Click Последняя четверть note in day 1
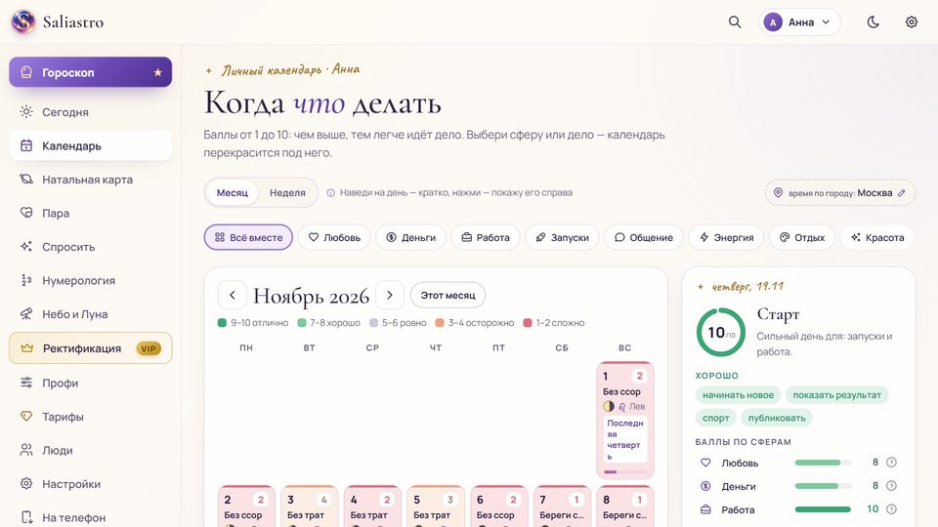 [625, 440]
